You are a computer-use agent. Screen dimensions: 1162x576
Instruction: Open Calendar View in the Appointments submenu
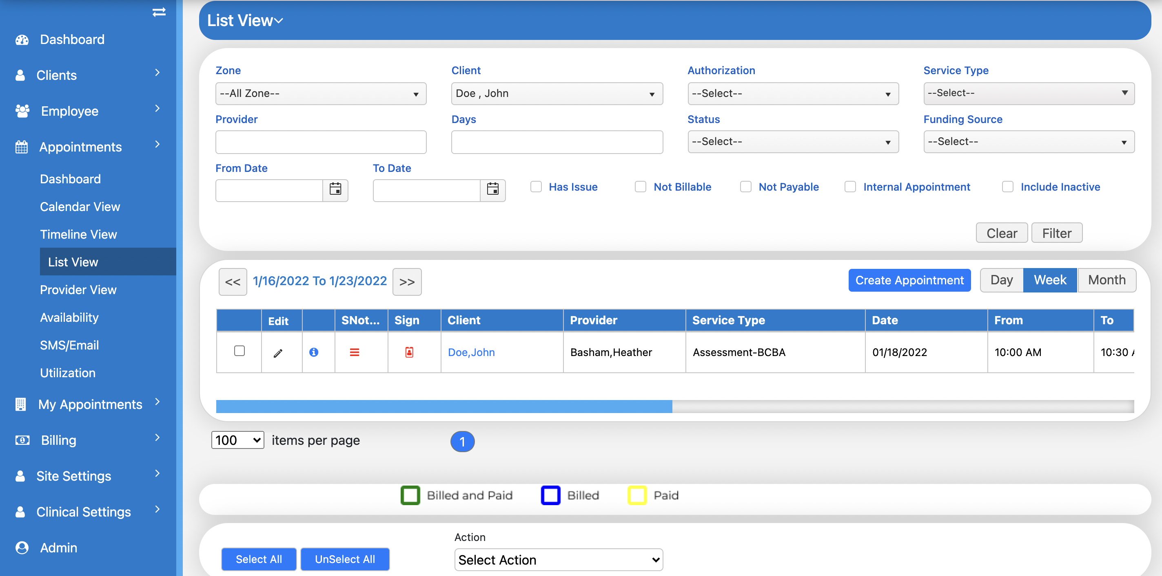[80, 207]
